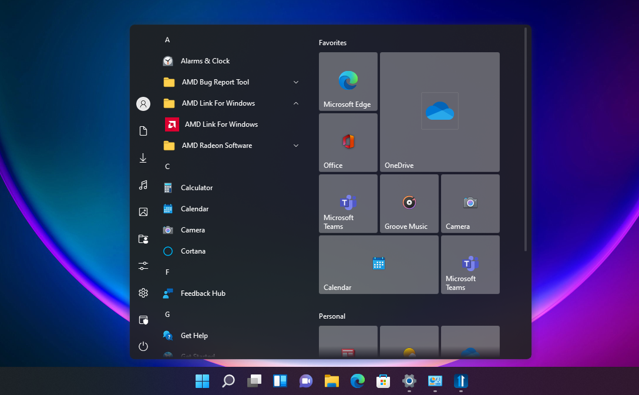Open Settings gear in the Start sidebar
639x395 pixels.
coord(143,293)
